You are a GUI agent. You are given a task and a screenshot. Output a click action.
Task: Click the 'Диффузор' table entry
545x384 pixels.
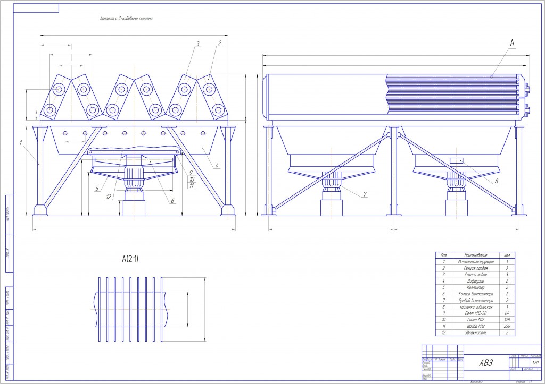(475, 281)
